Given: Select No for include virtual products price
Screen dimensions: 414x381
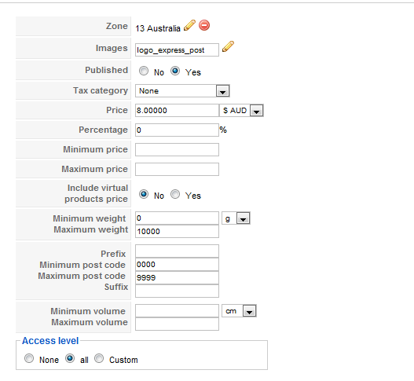Looking at the screenshot, I should point(144,194).
